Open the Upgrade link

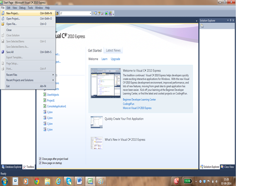pos(115,59)
